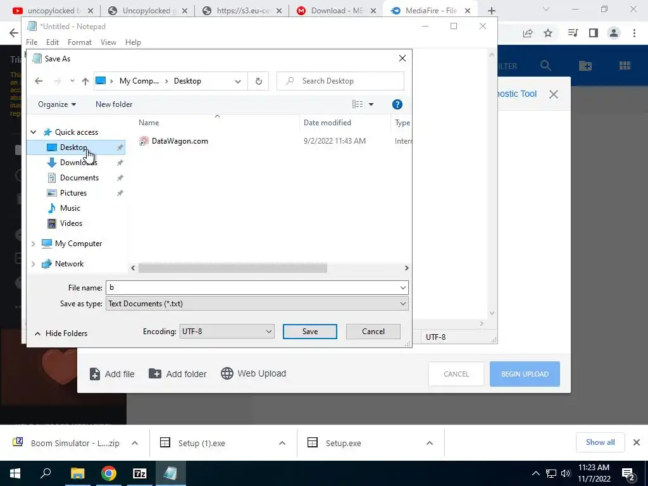The height and width of the screenshot is (486, 648).
Task: Switch MediaFire to grid view
Action: pos(625,66)
